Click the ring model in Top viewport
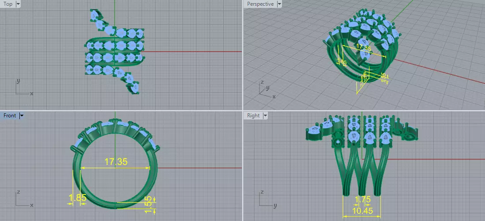Viewport: 485px width, 221px height. 115,51
